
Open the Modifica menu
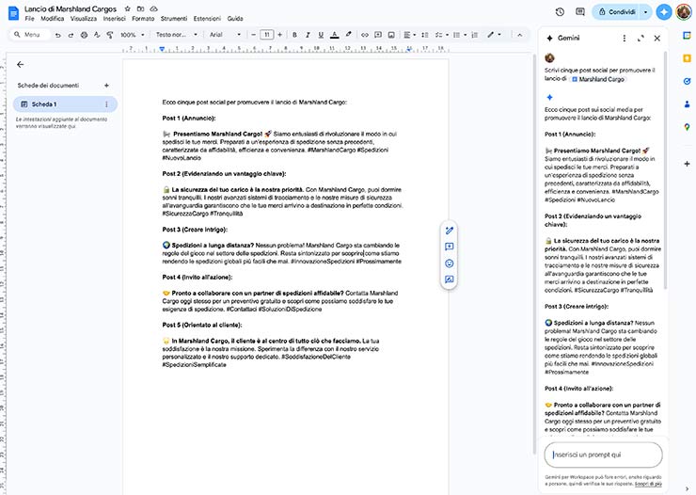[x=53, y=19]
